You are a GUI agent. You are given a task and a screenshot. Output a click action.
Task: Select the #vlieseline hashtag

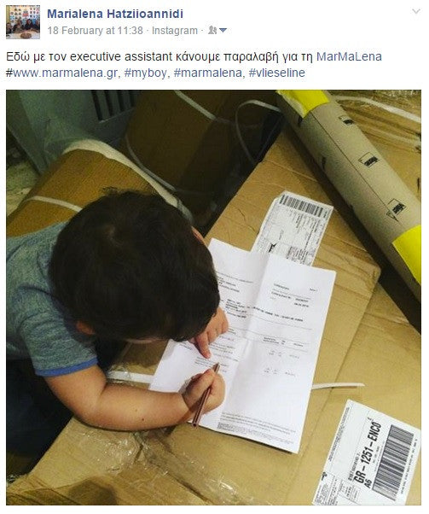276,73
